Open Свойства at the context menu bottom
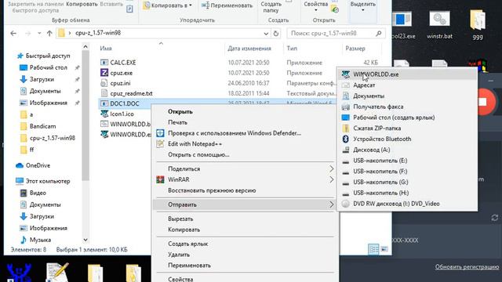 point(180,279)
